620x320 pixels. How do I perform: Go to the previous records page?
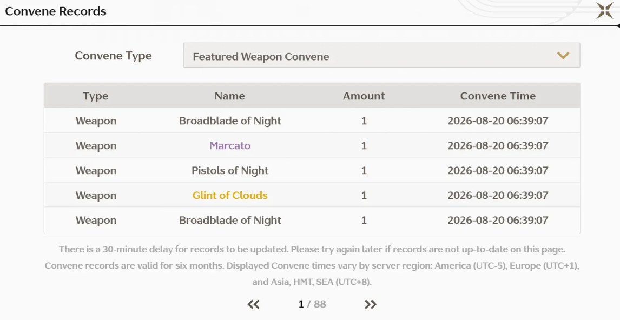[253, 304]
